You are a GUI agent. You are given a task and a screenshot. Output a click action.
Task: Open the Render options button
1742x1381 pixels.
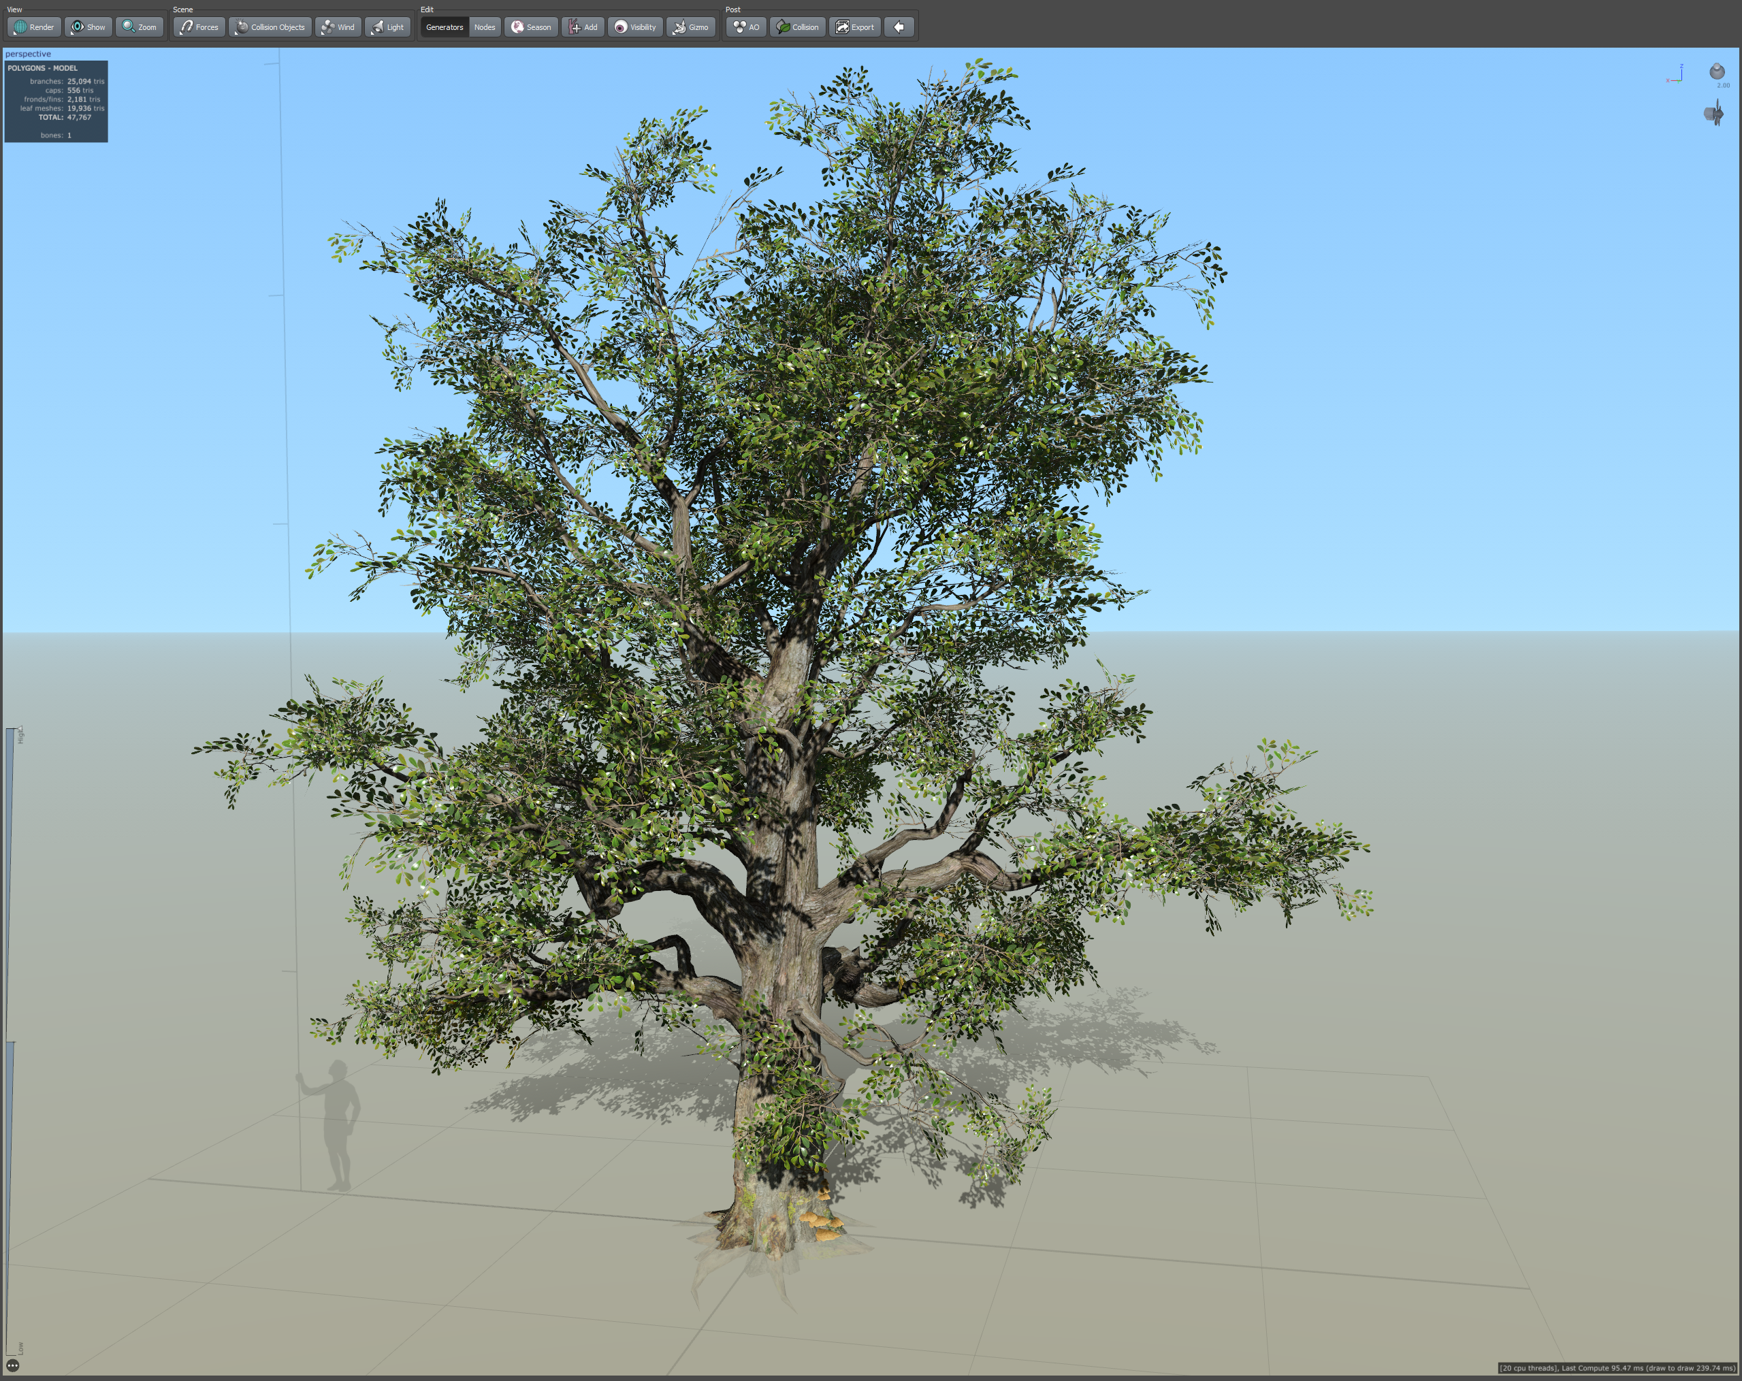tap(34, 27)
